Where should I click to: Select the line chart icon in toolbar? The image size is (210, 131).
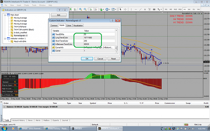(75, 9)
